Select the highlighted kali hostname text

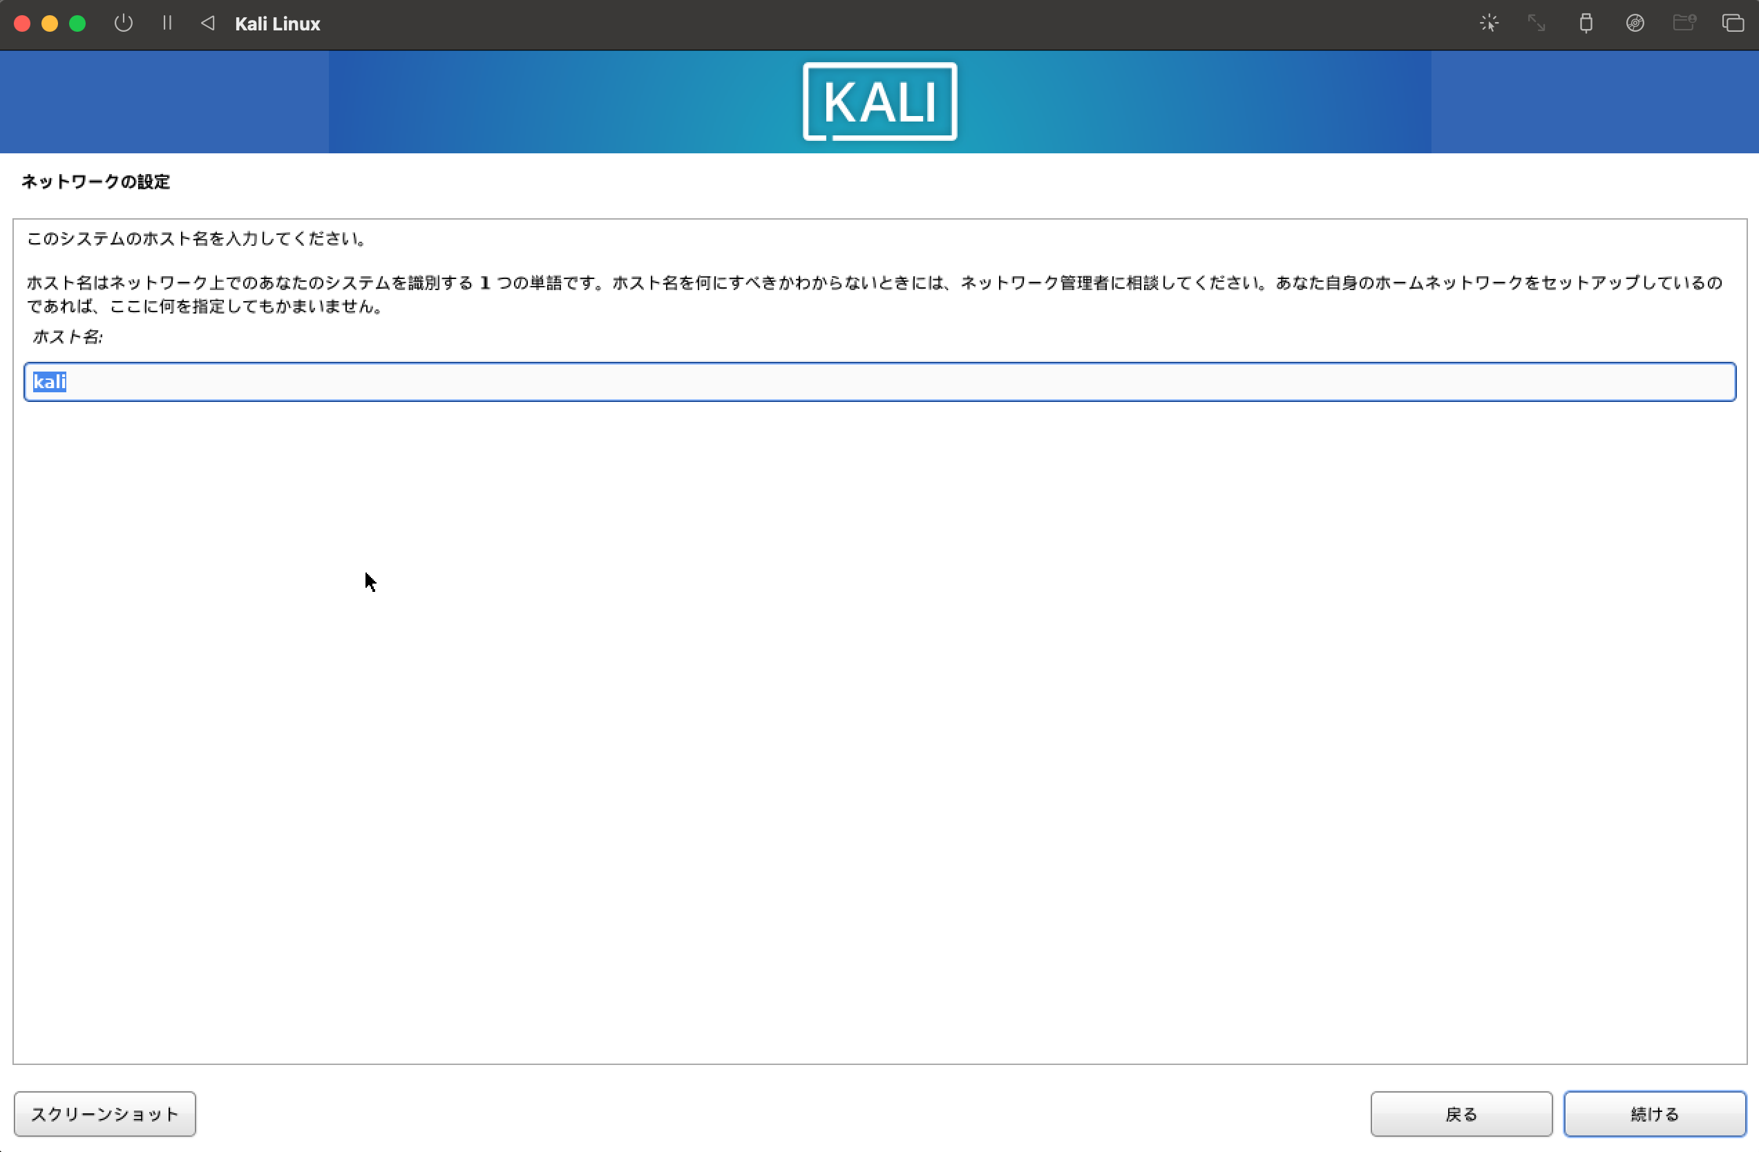click(49, 382)
